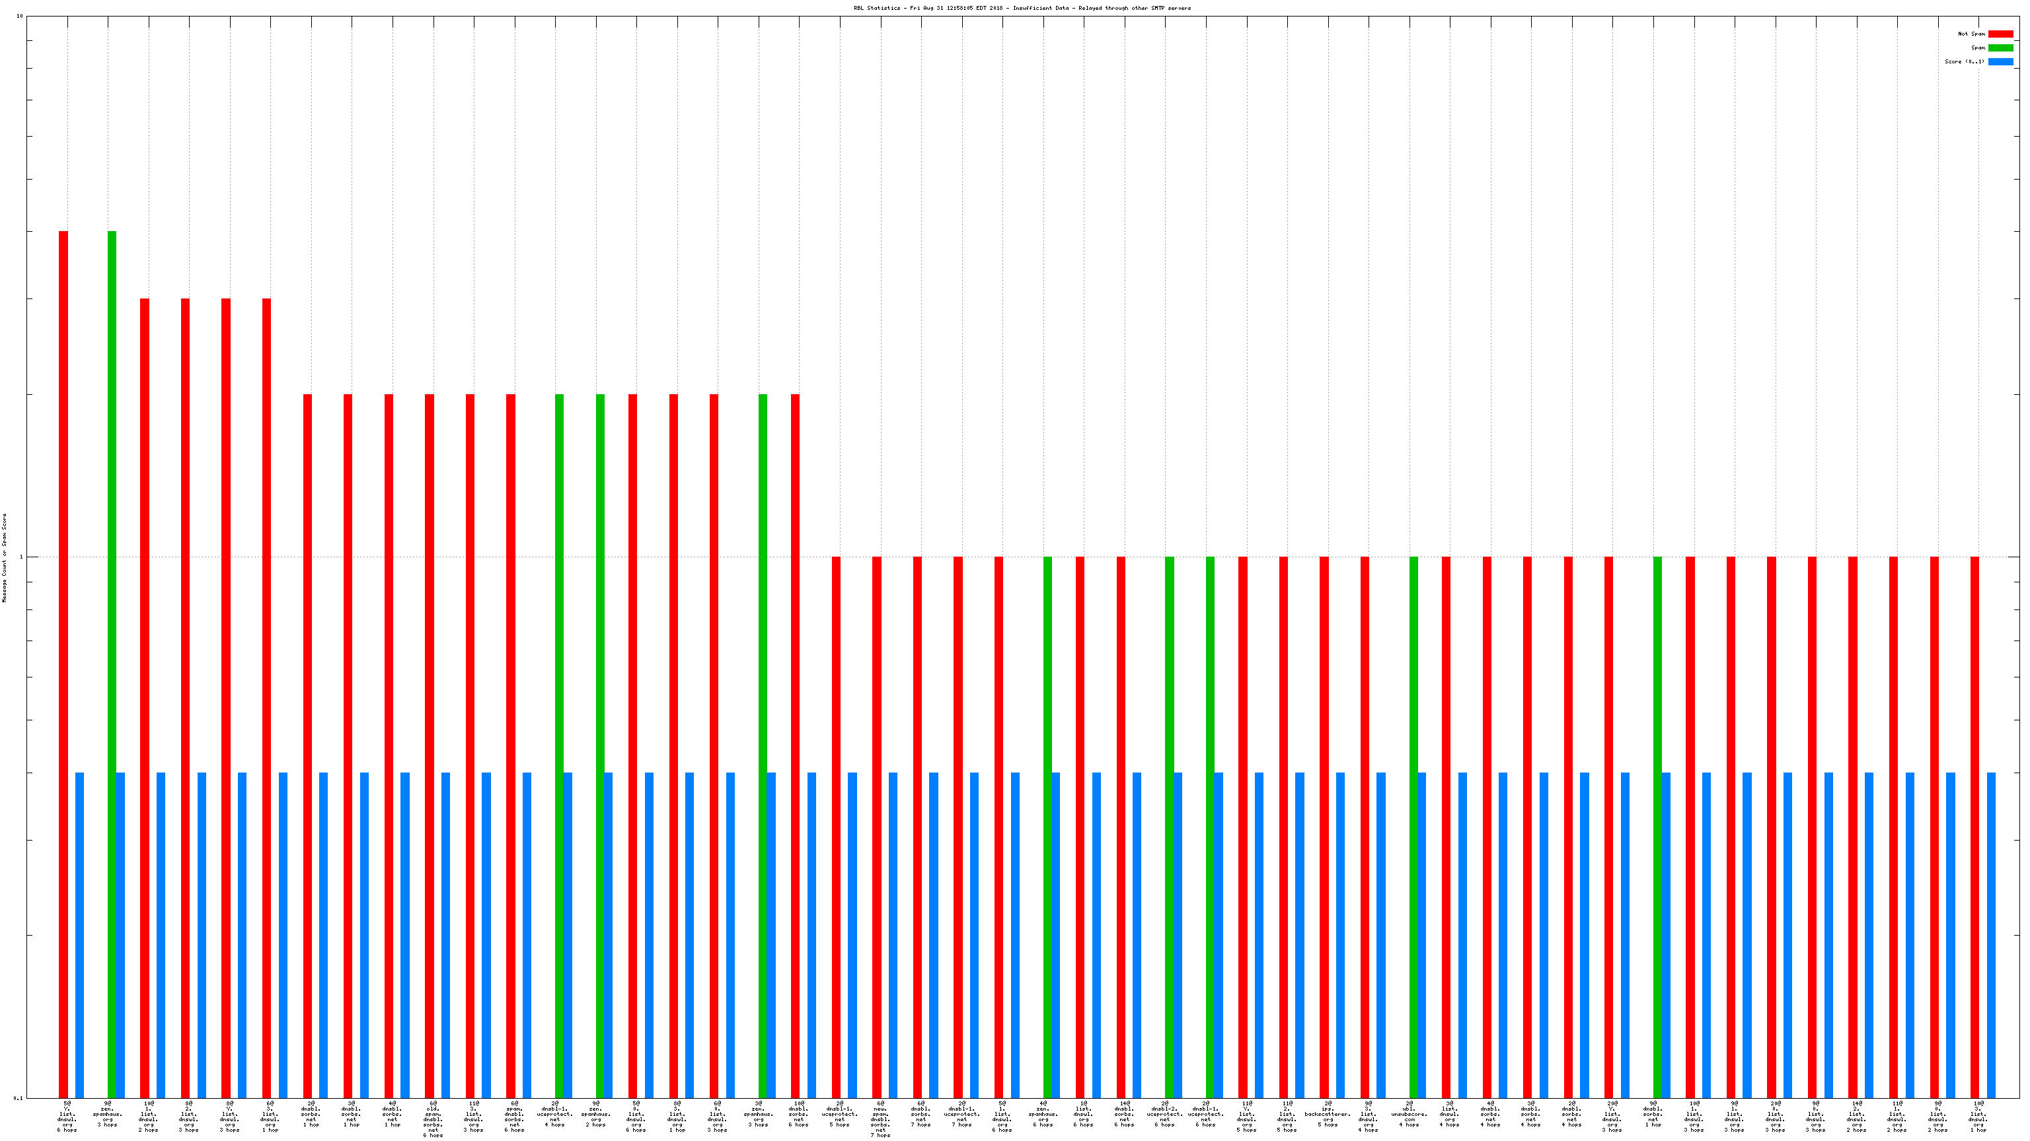Click the y-axis tick label 0.1
2030x1141 pixels.
18,1097
